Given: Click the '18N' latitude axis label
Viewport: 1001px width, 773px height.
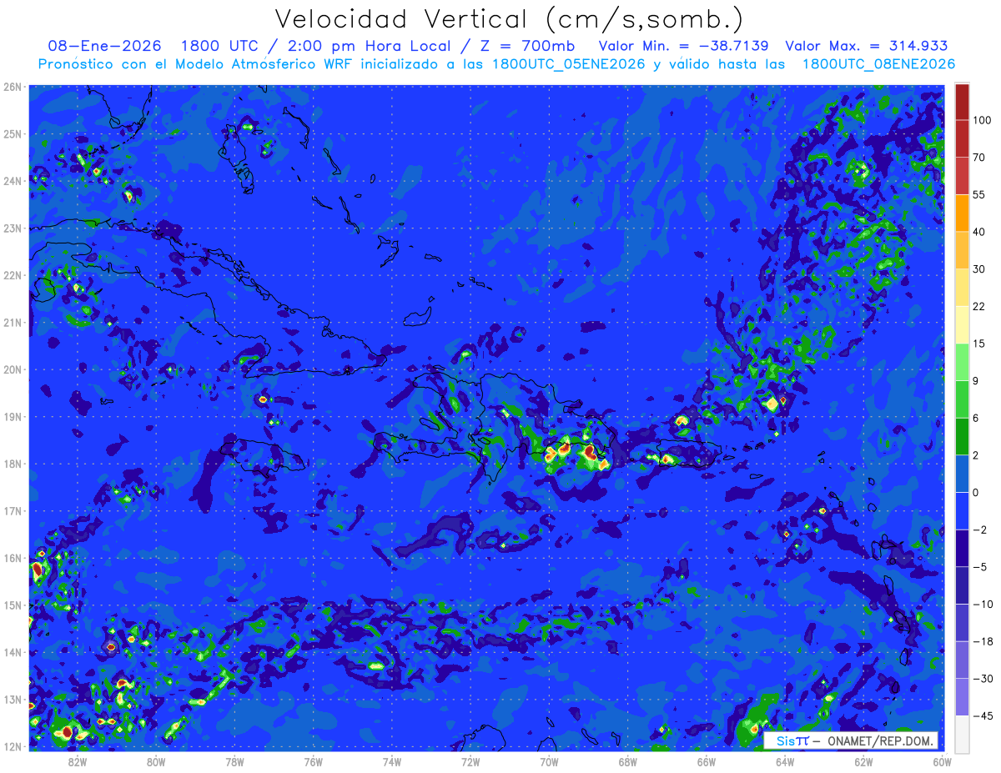Looking at the screenshot, I should click(12, 464).
